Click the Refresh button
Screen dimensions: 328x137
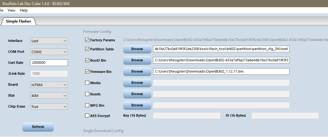point(38,127)
